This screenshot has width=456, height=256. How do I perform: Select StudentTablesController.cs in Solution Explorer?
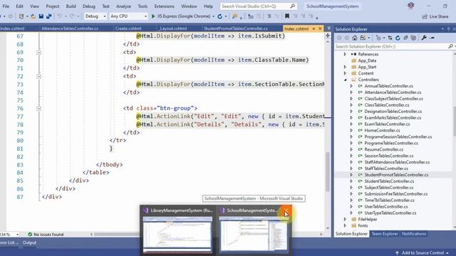(x=389, y=181)
